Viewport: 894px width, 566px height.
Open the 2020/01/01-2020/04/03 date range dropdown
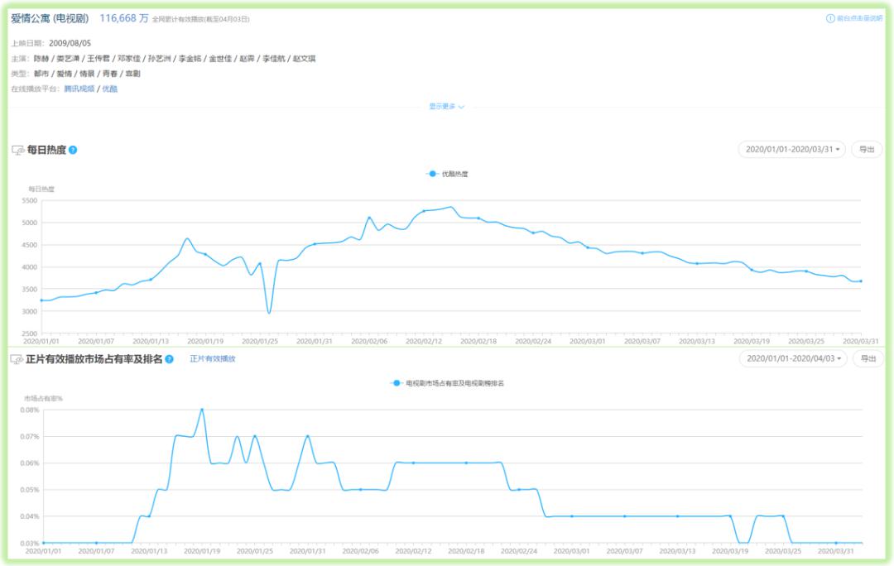click(x=793, y=358)
